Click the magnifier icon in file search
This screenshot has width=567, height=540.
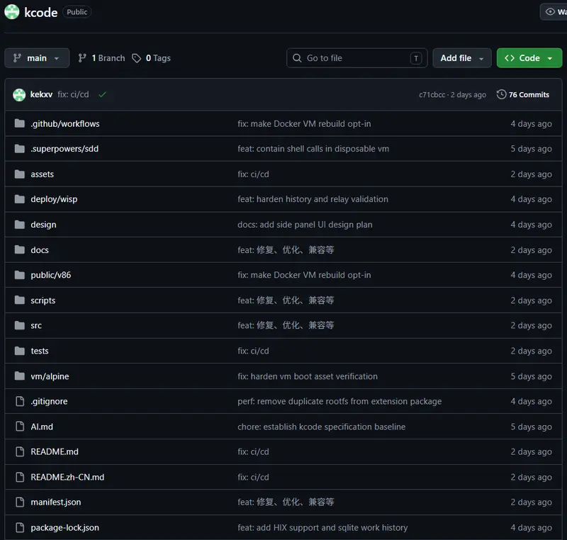pyautogui.click(x=297, y=58)
